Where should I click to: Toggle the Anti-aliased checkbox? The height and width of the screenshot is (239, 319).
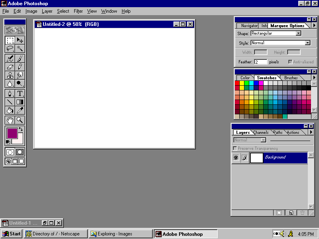[x=290, y=62]
